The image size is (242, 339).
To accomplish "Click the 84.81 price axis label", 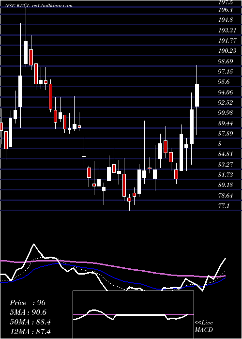I will [x=226, y=154].
